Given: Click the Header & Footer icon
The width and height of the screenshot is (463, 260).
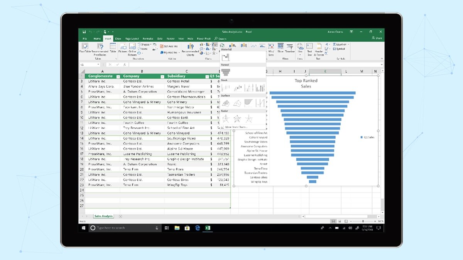Looking at the screenshot, I should coord(319,49).
